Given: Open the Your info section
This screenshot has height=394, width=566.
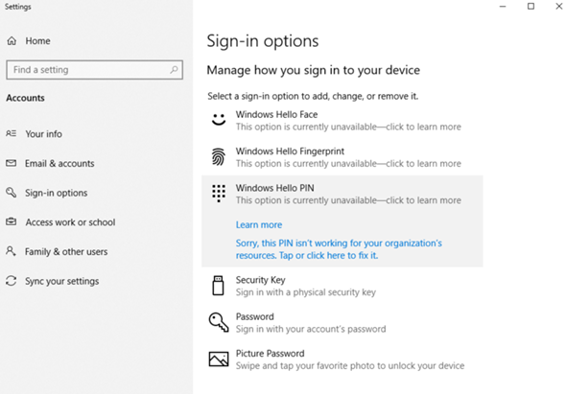Looking at the screenshot, I should (x=44, y=134).
